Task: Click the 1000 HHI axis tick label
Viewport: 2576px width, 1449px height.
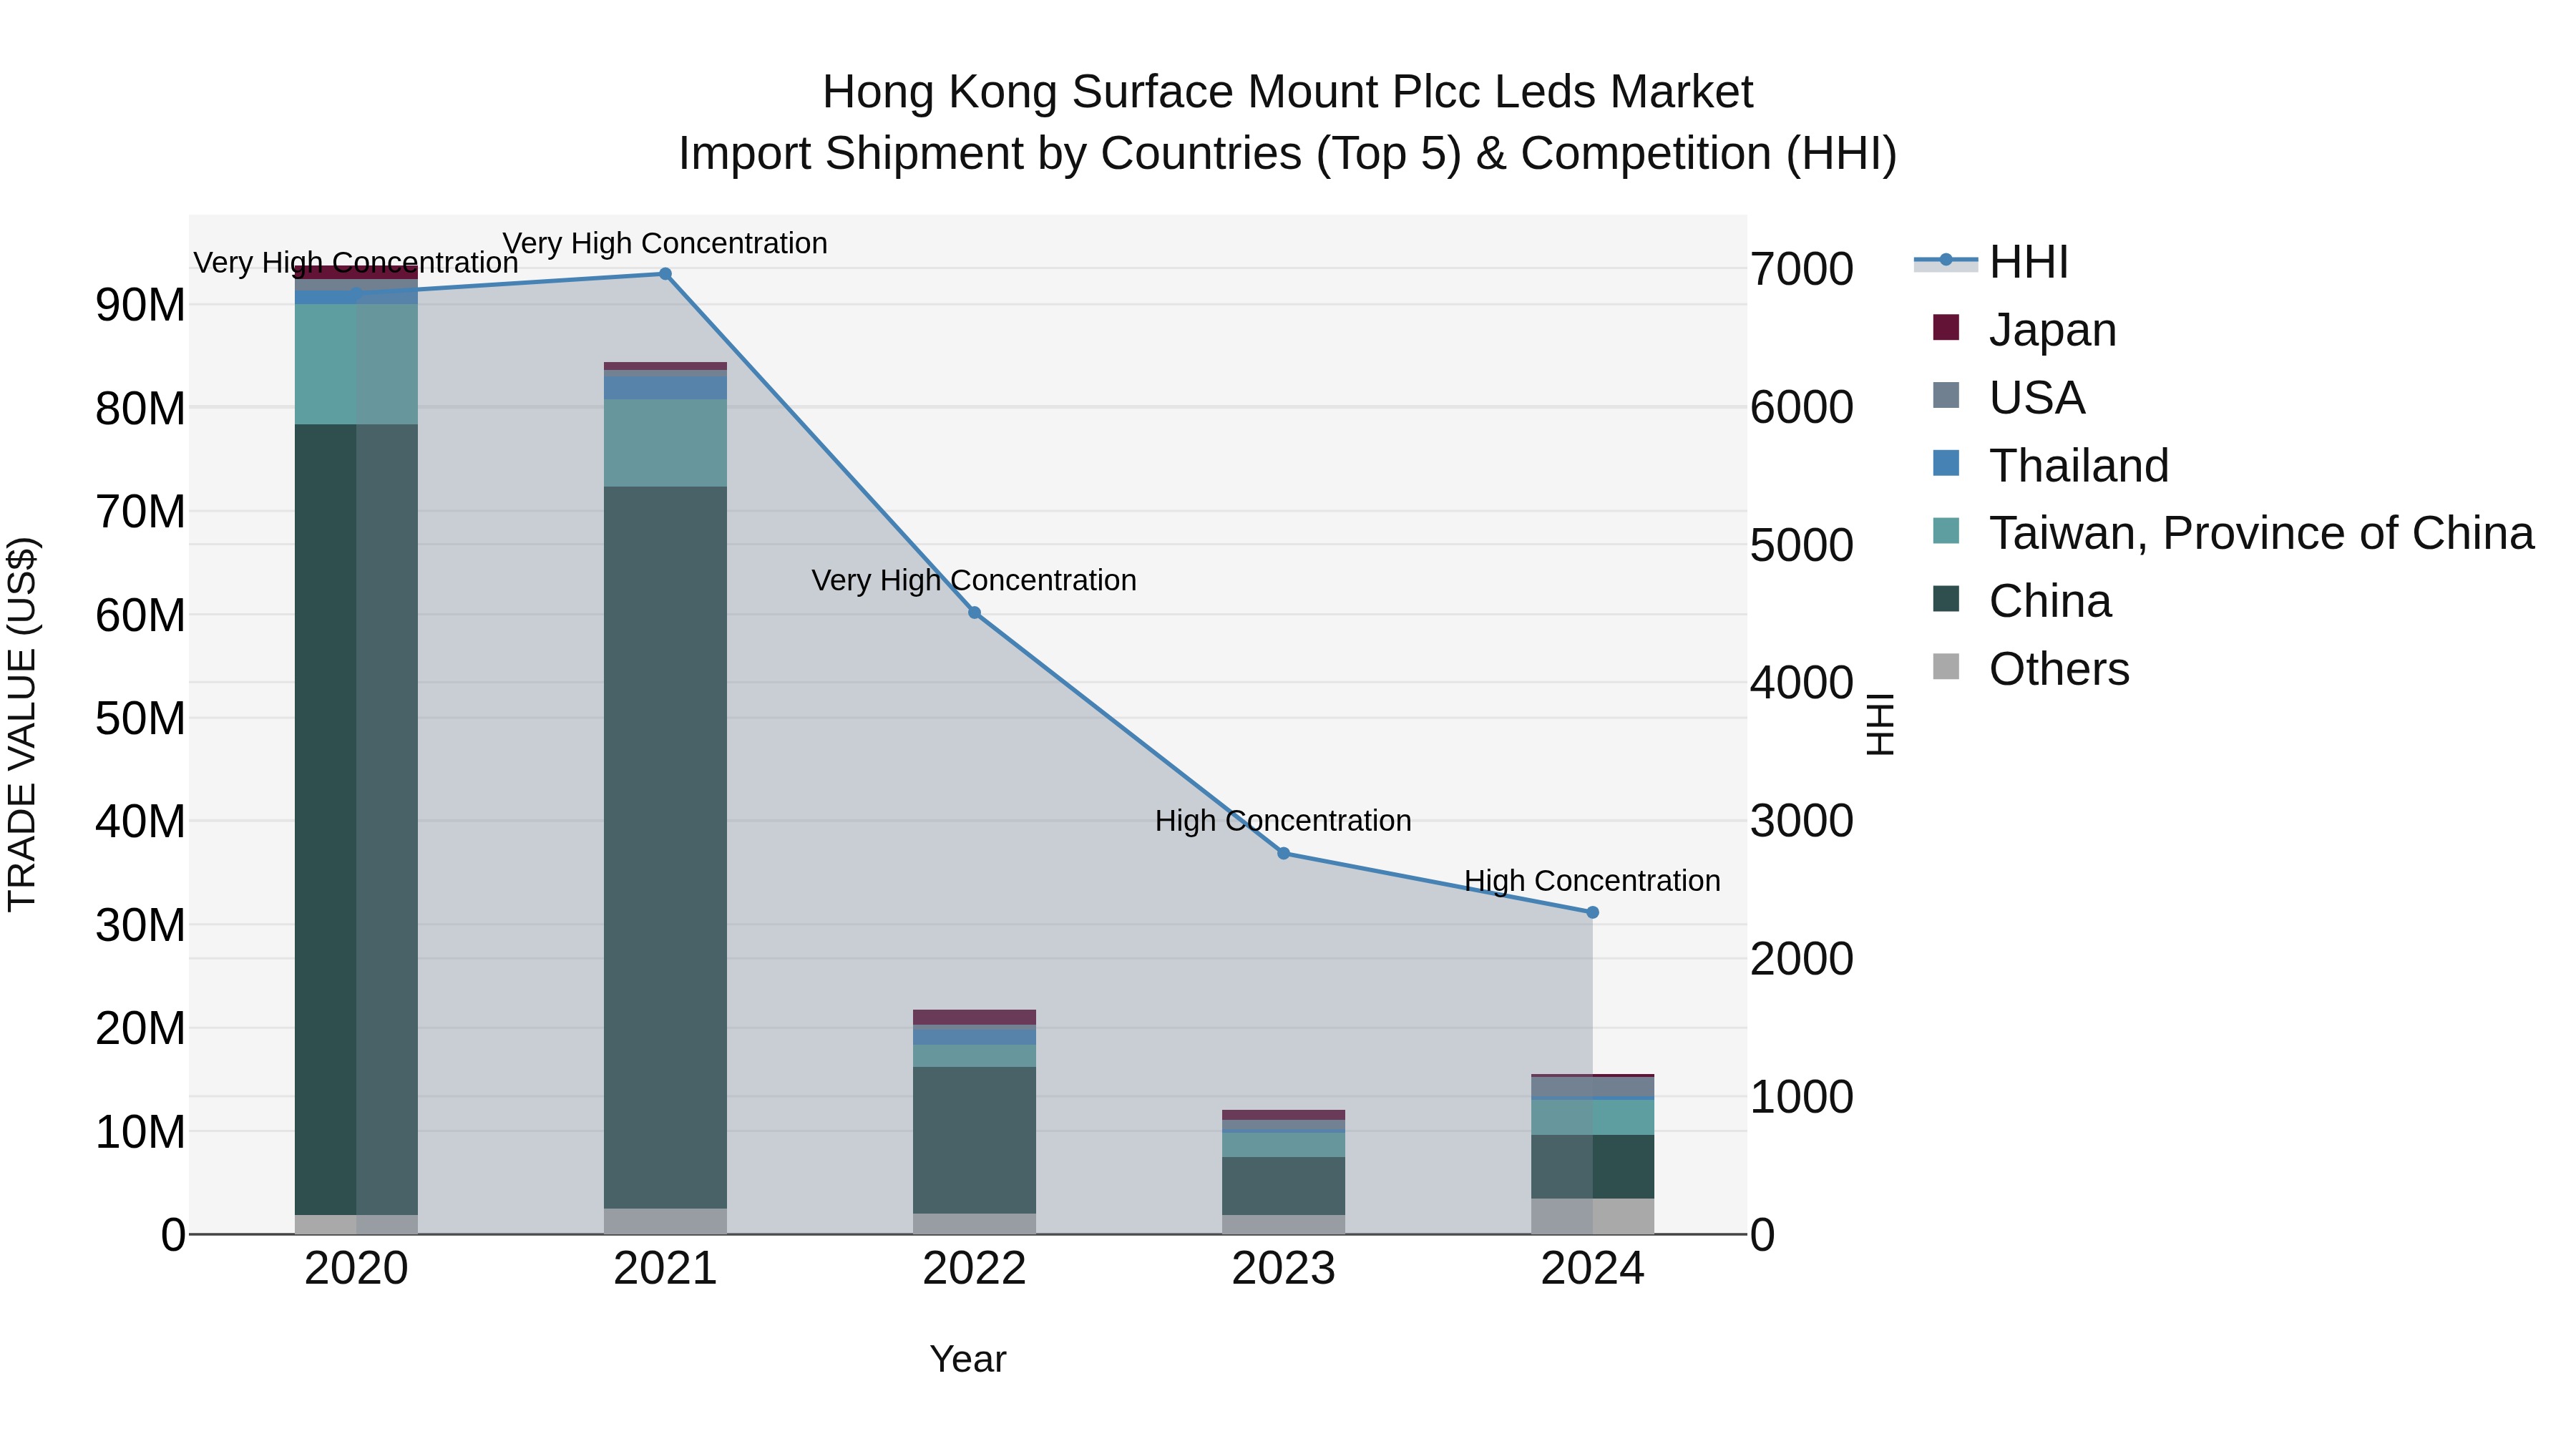Action: (1802, 1097)
